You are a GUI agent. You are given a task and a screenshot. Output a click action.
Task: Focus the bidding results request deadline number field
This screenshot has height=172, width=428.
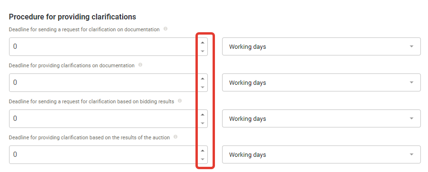coord(104,118)
